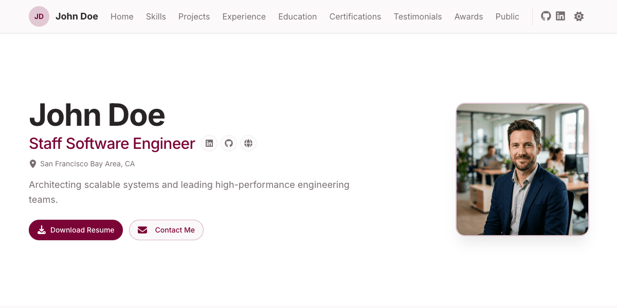Open GitHub icon in navigation bar
Screen dimensions: 617x308
[546, 16]
